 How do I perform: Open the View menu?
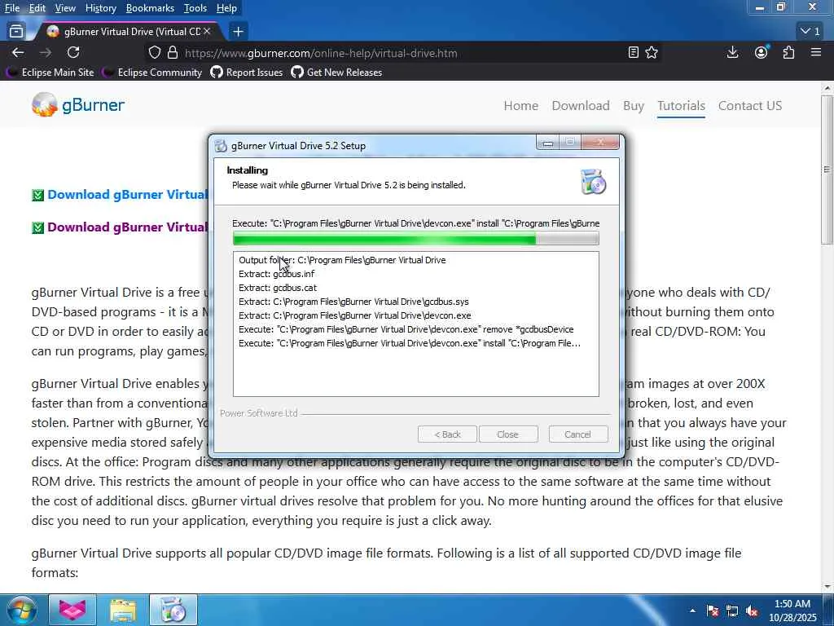click(65, 8)
